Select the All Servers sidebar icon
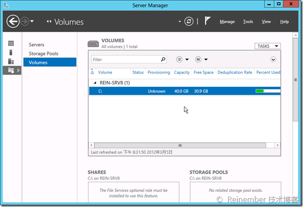Image resolution: width=303 pixels, height=207 pixels. pyautogui.click(x=11, y=61)
